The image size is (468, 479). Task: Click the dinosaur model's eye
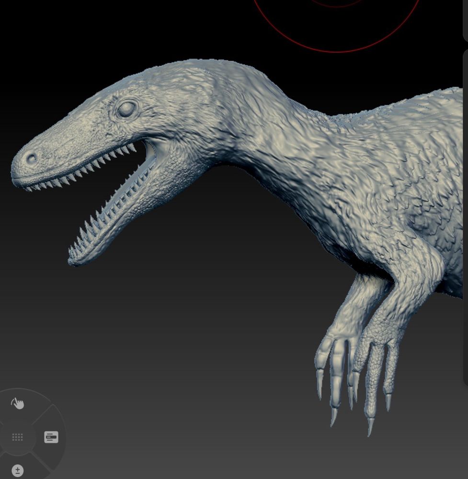coord(127,109)
